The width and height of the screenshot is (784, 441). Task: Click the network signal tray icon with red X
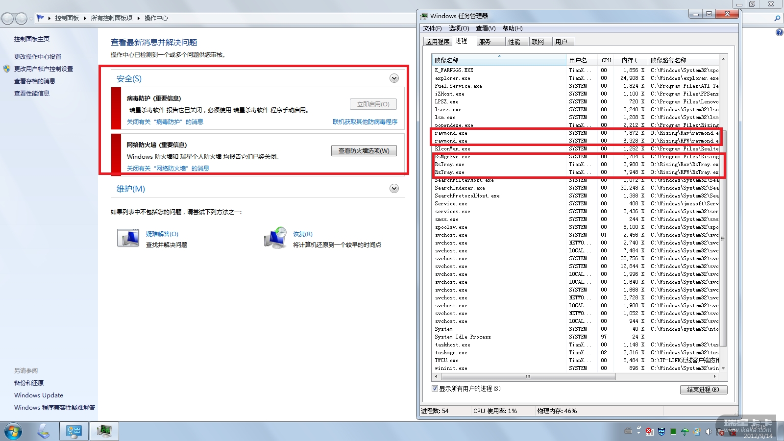(650, 432)
